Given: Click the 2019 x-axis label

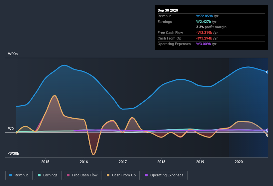Looking at the screenshot, I should point(200,162).
